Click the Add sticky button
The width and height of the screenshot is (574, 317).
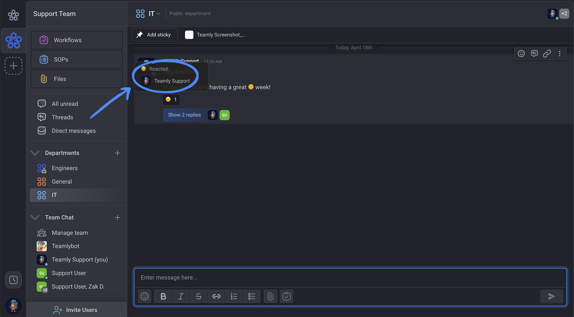(154, 35)
